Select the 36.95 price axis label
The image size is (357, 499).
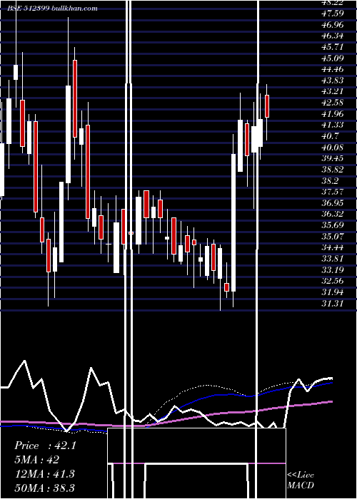(333, 203)
